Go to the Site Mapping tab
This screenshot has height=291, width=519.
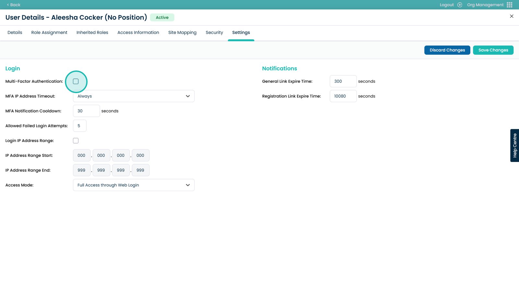182,33
